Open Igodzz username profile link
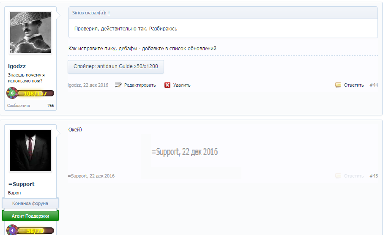Viewport: 383px width, 235px height. click(x=17, y=66)
